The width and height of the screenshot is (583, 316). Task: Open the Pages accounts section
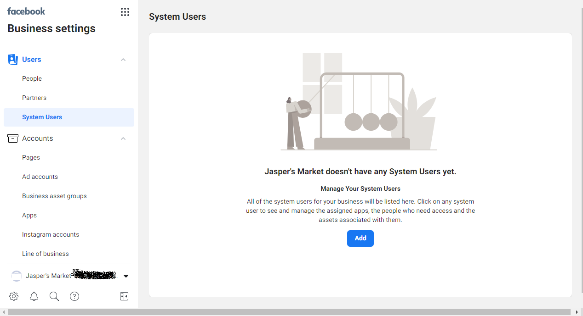(31, 158)
